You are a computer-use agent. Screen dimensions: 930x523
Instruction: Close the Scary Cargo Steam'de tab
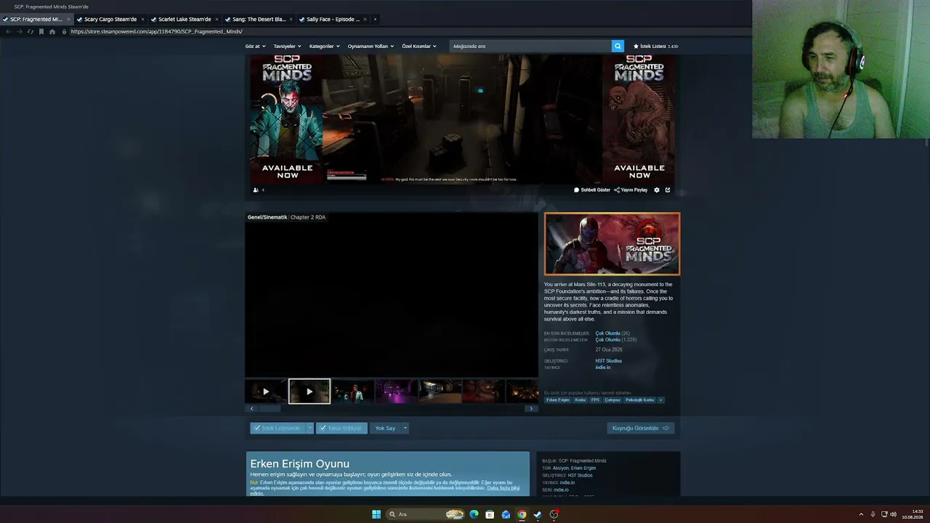pos(142,20)
